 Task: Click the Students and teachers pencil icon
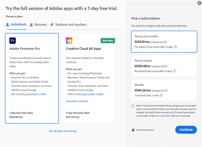(52, 25)
